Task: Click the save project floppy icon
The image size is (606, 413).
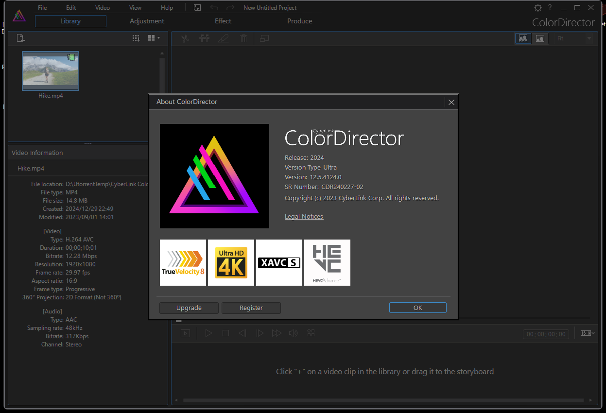Action: (197, 8)
